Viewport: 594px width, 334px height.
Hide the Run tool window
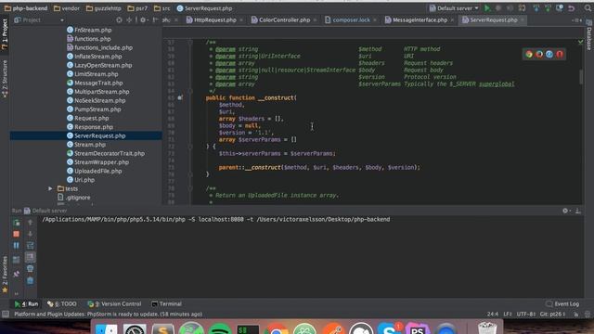[578, 211]
